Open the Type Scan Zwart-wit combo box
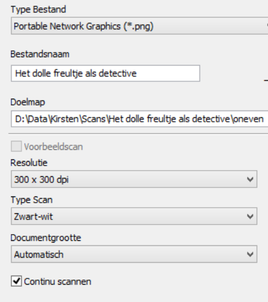 (134, 216)
